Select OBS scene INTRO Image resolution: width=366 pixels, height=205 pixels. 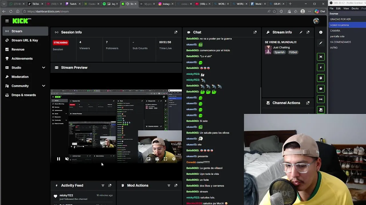coord(347,48)
